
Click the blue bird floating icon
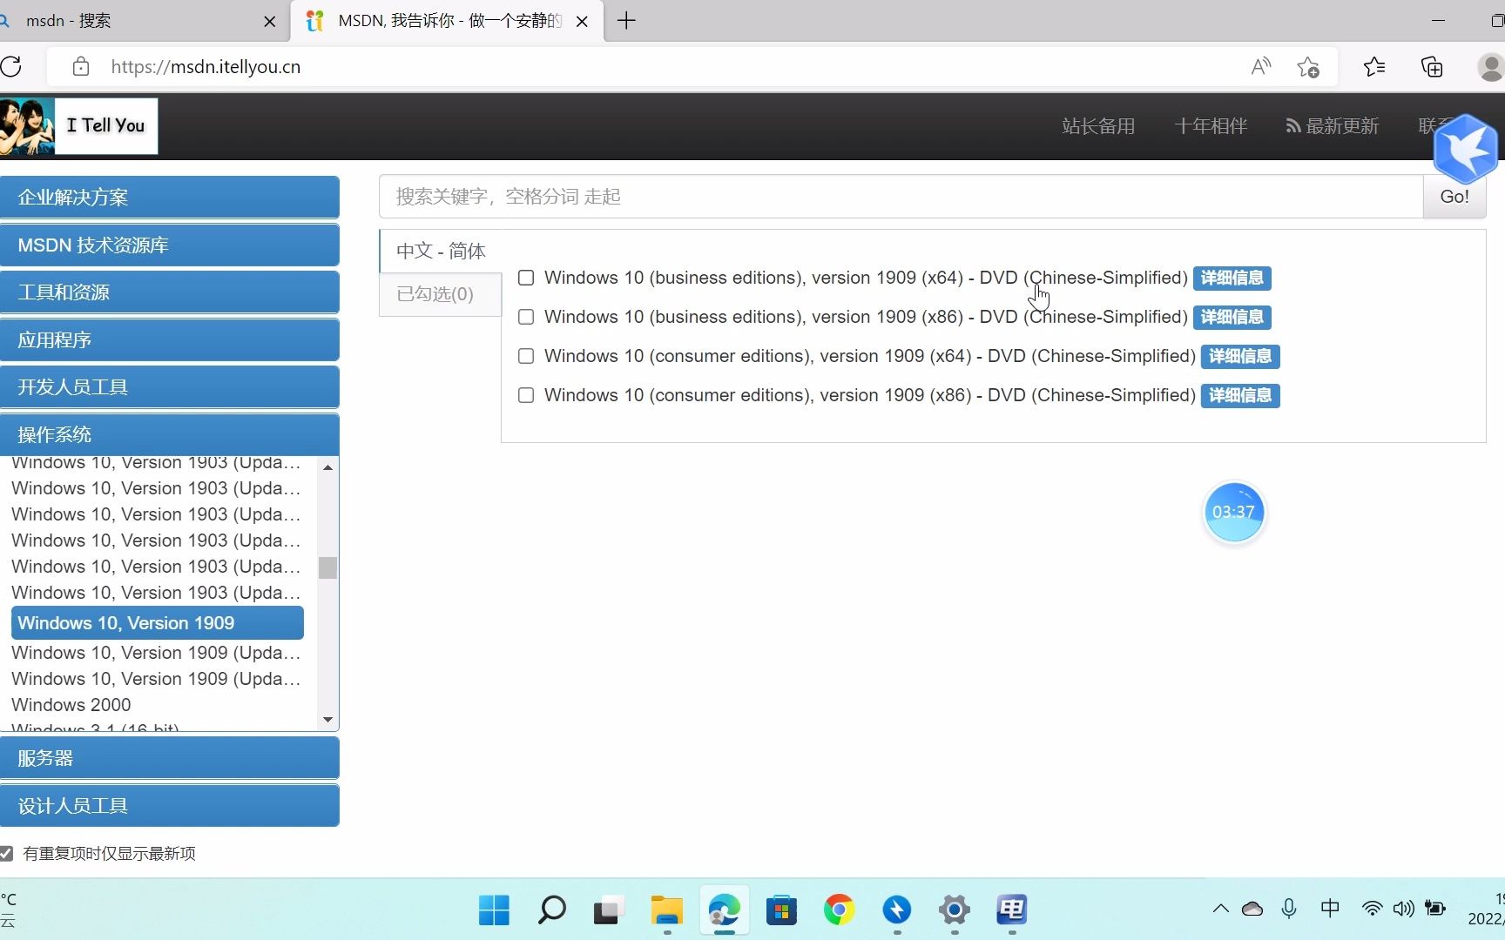click(1466, 149)
